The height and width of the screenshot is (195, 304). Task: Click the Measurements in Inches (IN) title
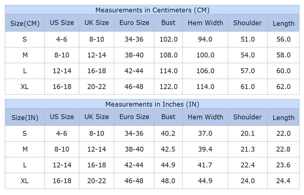(x=152, y=104)
